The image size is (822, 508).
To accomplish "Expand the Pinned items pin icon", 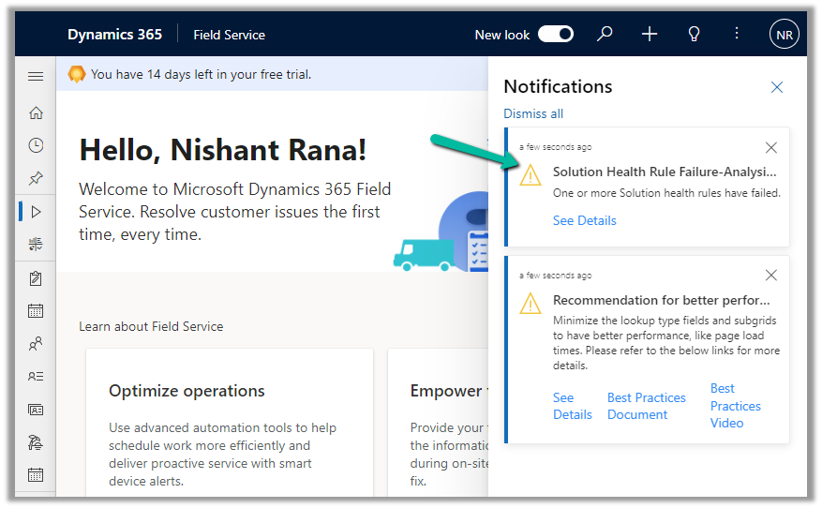I will click(36, 178).
